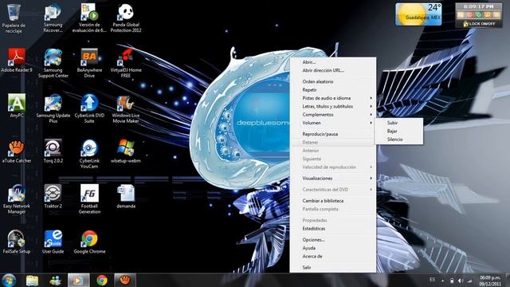Click the network signal tray icon
Image resolution: width=510 pixels, height=287 pixels.
pos(469,281)
